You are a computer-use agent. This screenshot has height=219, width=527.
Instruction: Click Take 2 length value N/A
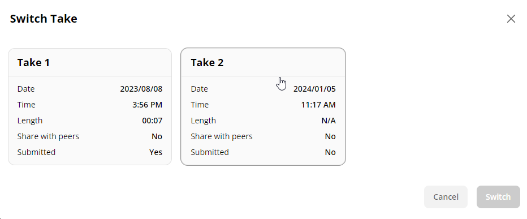click(329, 121)
